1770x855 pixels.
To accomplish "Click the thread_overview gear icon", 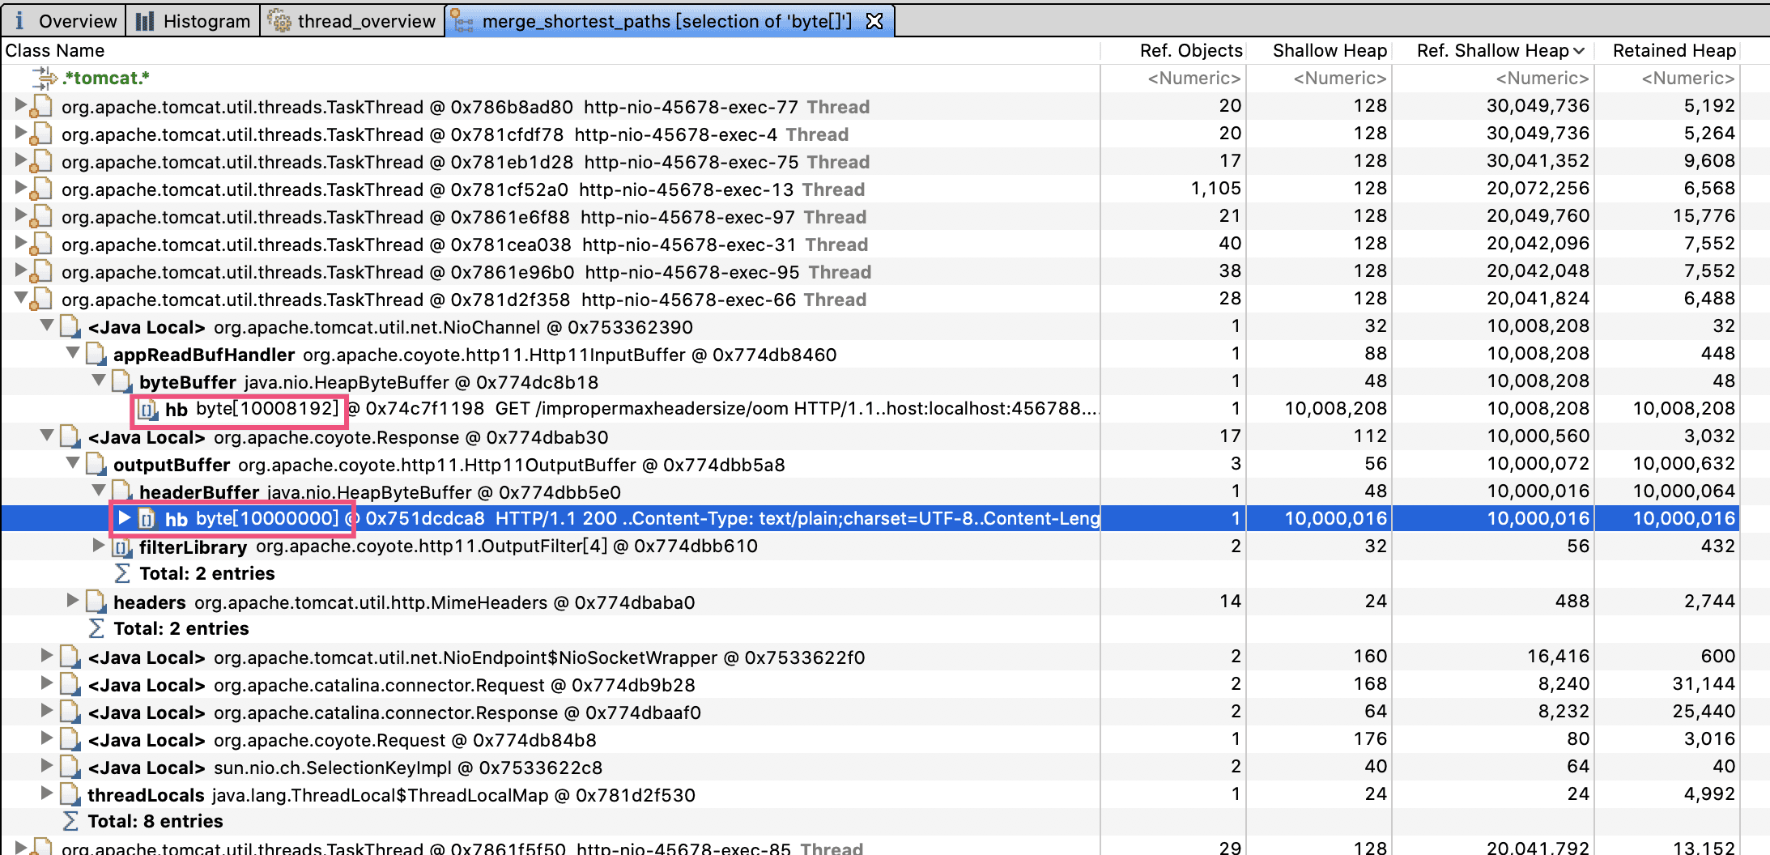I will [x=279, y=21].
